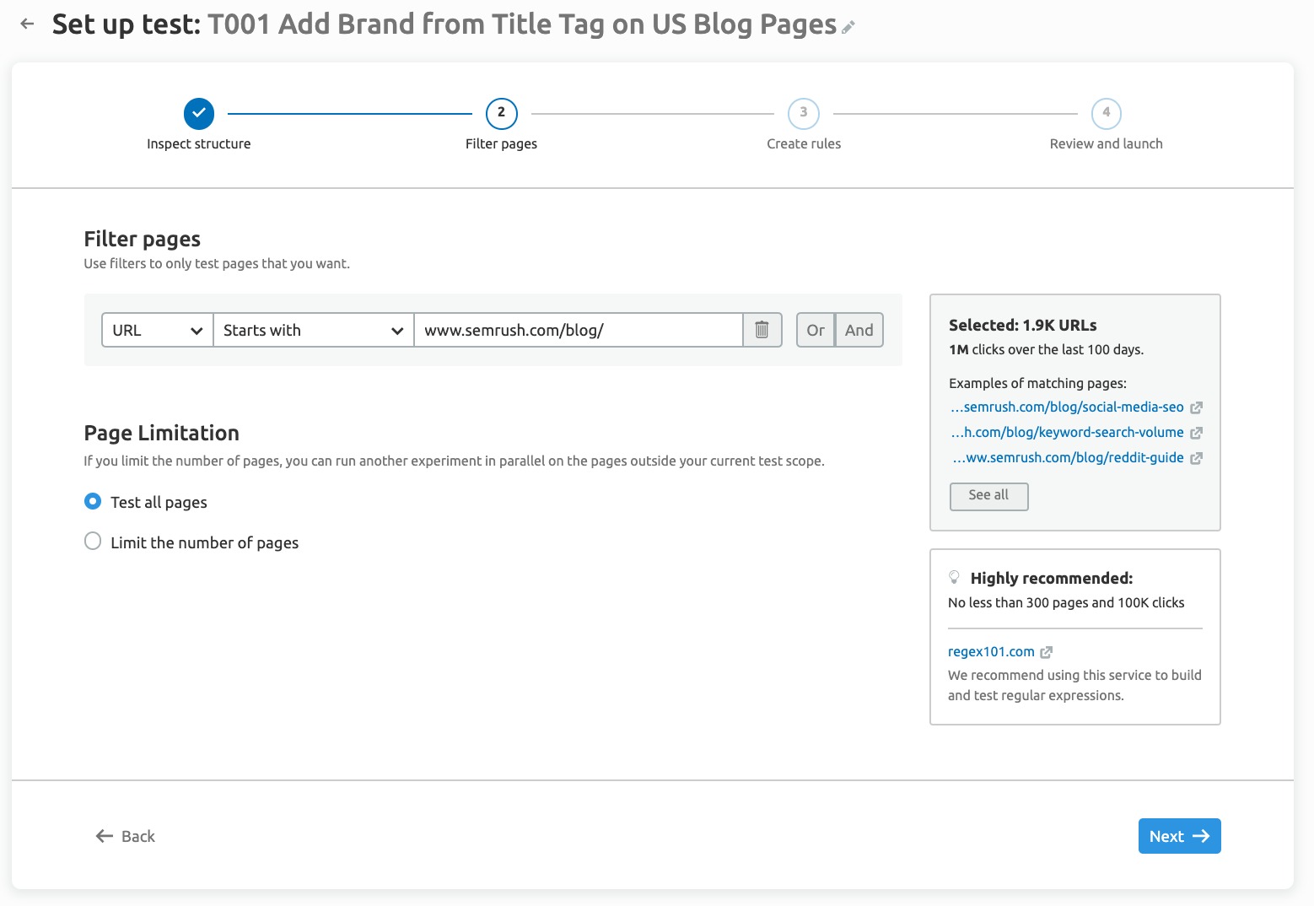The height and width of the screenshot is (906, 1314).
Task: Delete the URL filter with trash icon
Action: (762, 330)
